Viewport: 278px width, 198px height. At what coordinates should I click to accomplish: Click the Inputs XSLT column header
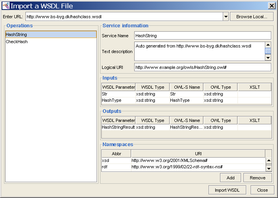click(254, 87)
